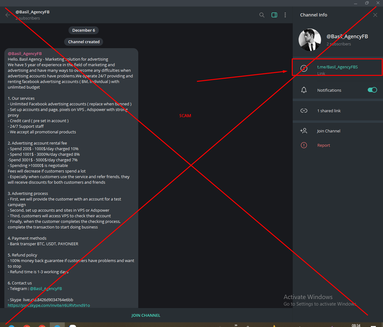
Task: Toggle the Notifications switch
Action: click(372, 90)
